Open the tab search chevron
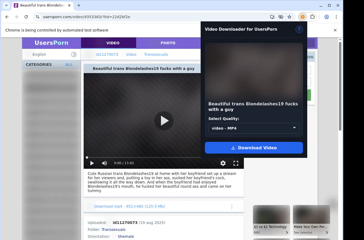 click(x=6, y=5)
